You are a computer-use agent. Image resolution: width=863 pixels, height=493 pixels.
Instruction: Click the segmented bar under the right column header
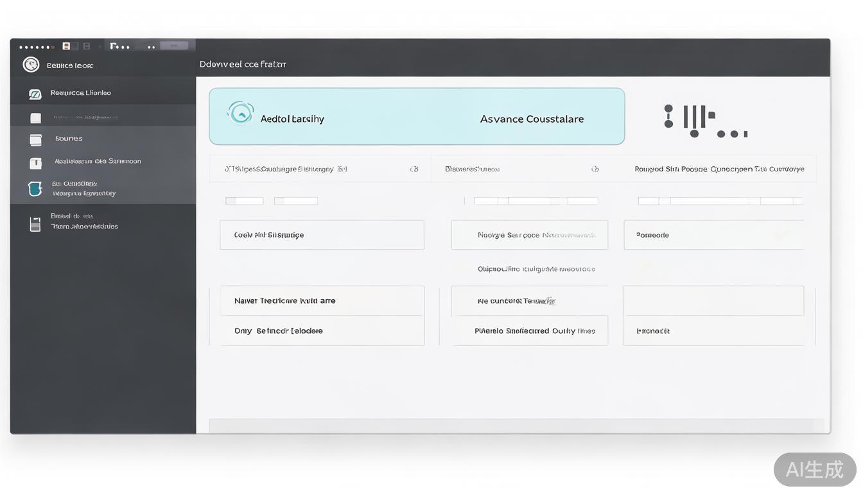point(720,201)
